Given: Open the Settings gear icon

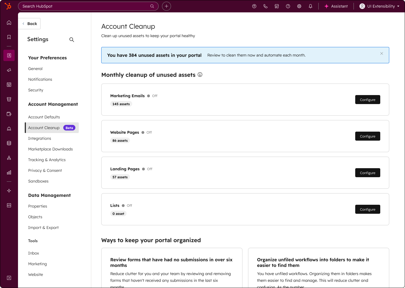Looking at the screenshot, I should tap(299, 6).
